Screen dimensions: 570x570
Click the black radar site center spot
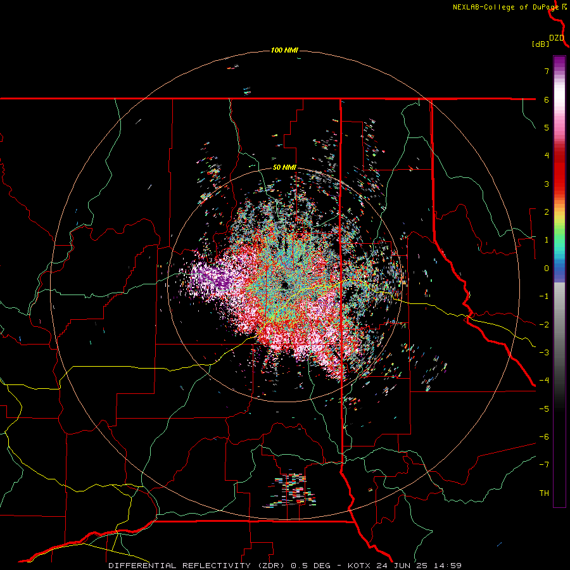[x=284, y=285]
